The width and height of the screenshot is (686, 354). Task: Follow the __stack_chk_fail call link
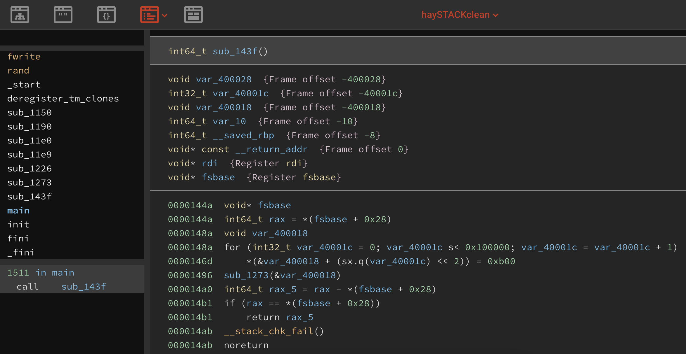tap(268, 331)
